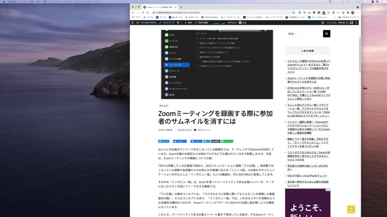The width and height of the screenshot is (387, 217).
Task: Open the Wi-Fi status icon in menu bar
Action: point(347,2)
